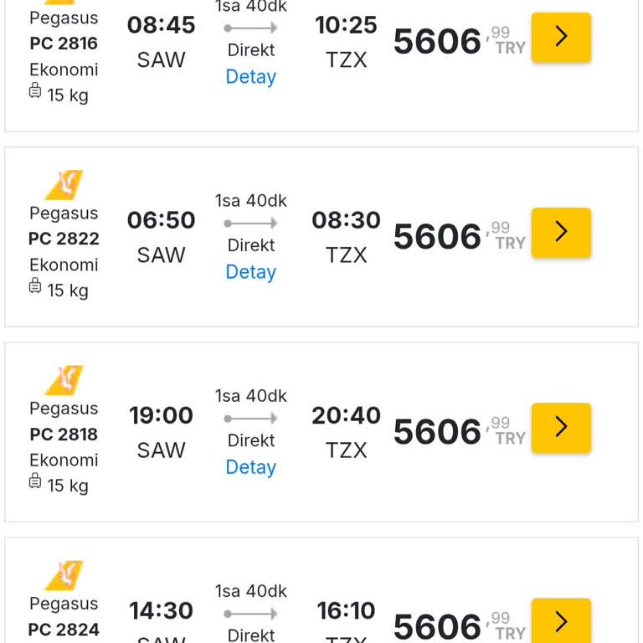Click Pegasus logo on flight PC 2818
Image resolution: width=643 pixels, height=643 pixels.
pos(64,379)
